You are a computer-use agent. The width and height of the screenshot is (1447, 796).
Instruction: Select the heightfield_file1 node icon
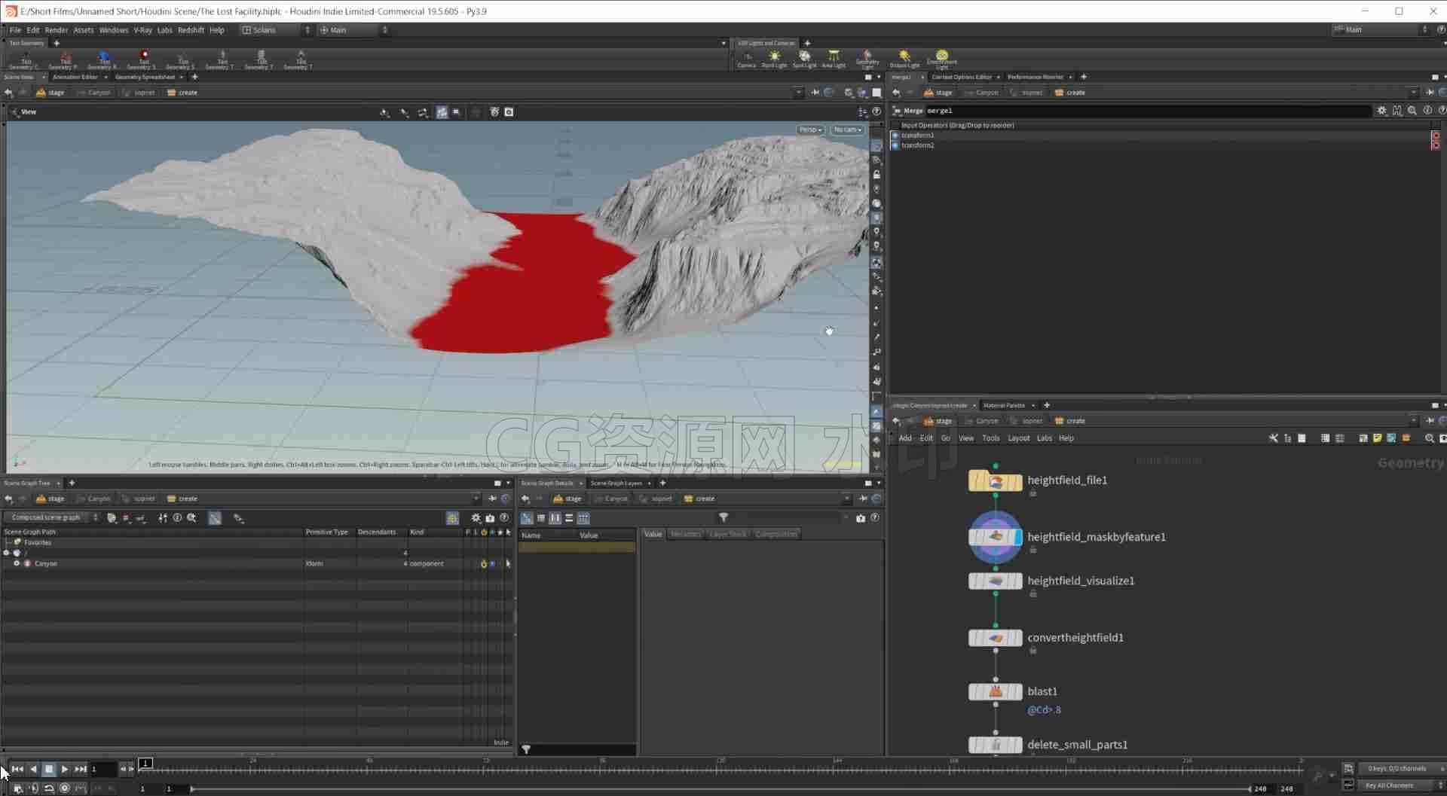[x=995, y=480]
